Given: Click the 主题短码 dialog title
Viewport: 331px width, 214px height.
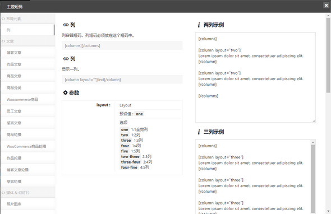Looking at the screenshot, I should 15,7.
